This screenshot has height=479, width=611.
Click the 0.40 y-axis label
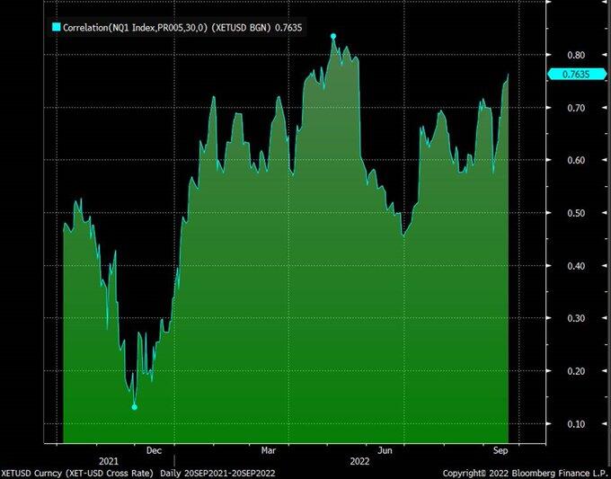pos(576,266)
